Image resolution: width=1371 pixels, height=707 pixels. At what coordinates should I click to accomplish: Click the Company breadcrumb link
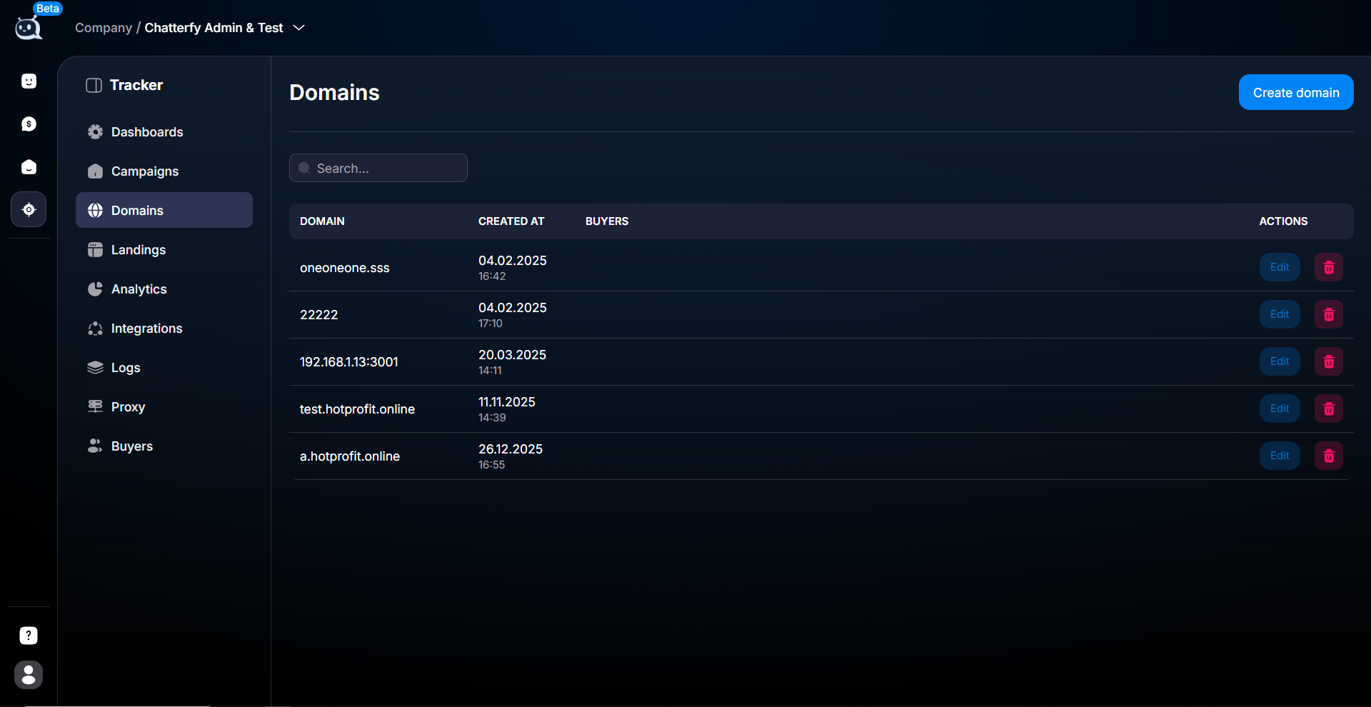click(104, 28)
